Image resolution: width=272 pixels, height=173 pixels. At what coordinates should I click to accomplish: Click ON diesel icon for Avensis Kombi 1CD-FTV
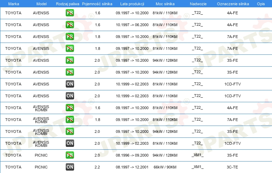70,143
